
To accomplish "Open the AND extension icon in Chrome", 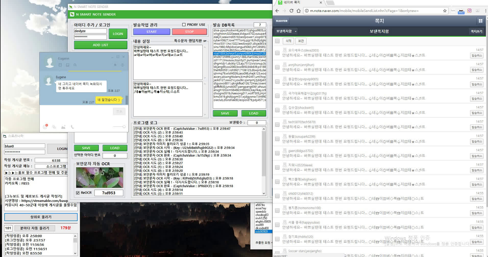I will (x=461, y=11).
